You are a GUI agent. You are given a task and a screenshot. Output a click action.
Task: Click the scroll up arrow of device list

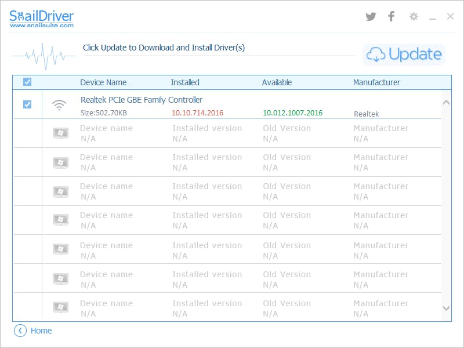(x=446, y=103)
